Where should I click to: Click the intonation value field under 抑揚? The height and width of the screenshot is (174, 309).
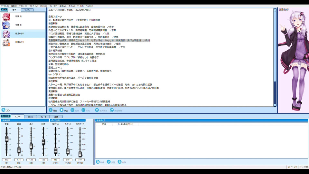(43, 159)
